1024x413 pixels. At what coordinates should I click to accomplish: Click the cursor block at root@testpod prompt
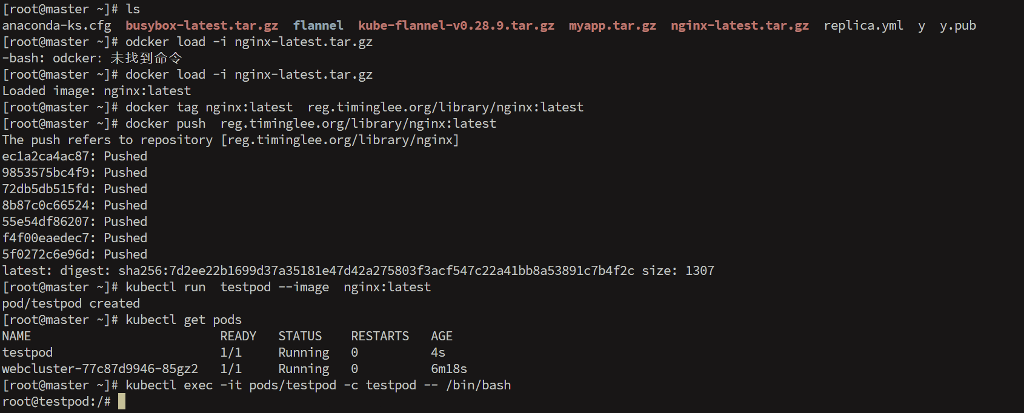(122, 401)
